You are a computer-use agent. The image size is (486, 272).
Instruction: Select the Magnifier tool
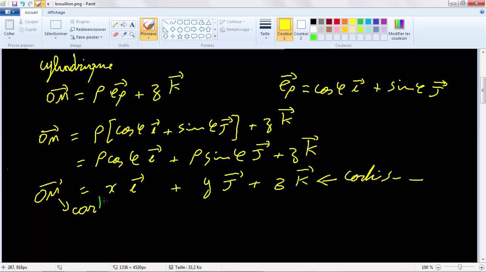pos(132,34)
